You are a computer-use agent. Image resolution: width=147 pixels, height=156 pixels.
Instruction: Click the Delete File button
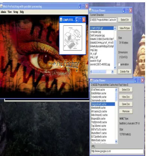point(124,72)
